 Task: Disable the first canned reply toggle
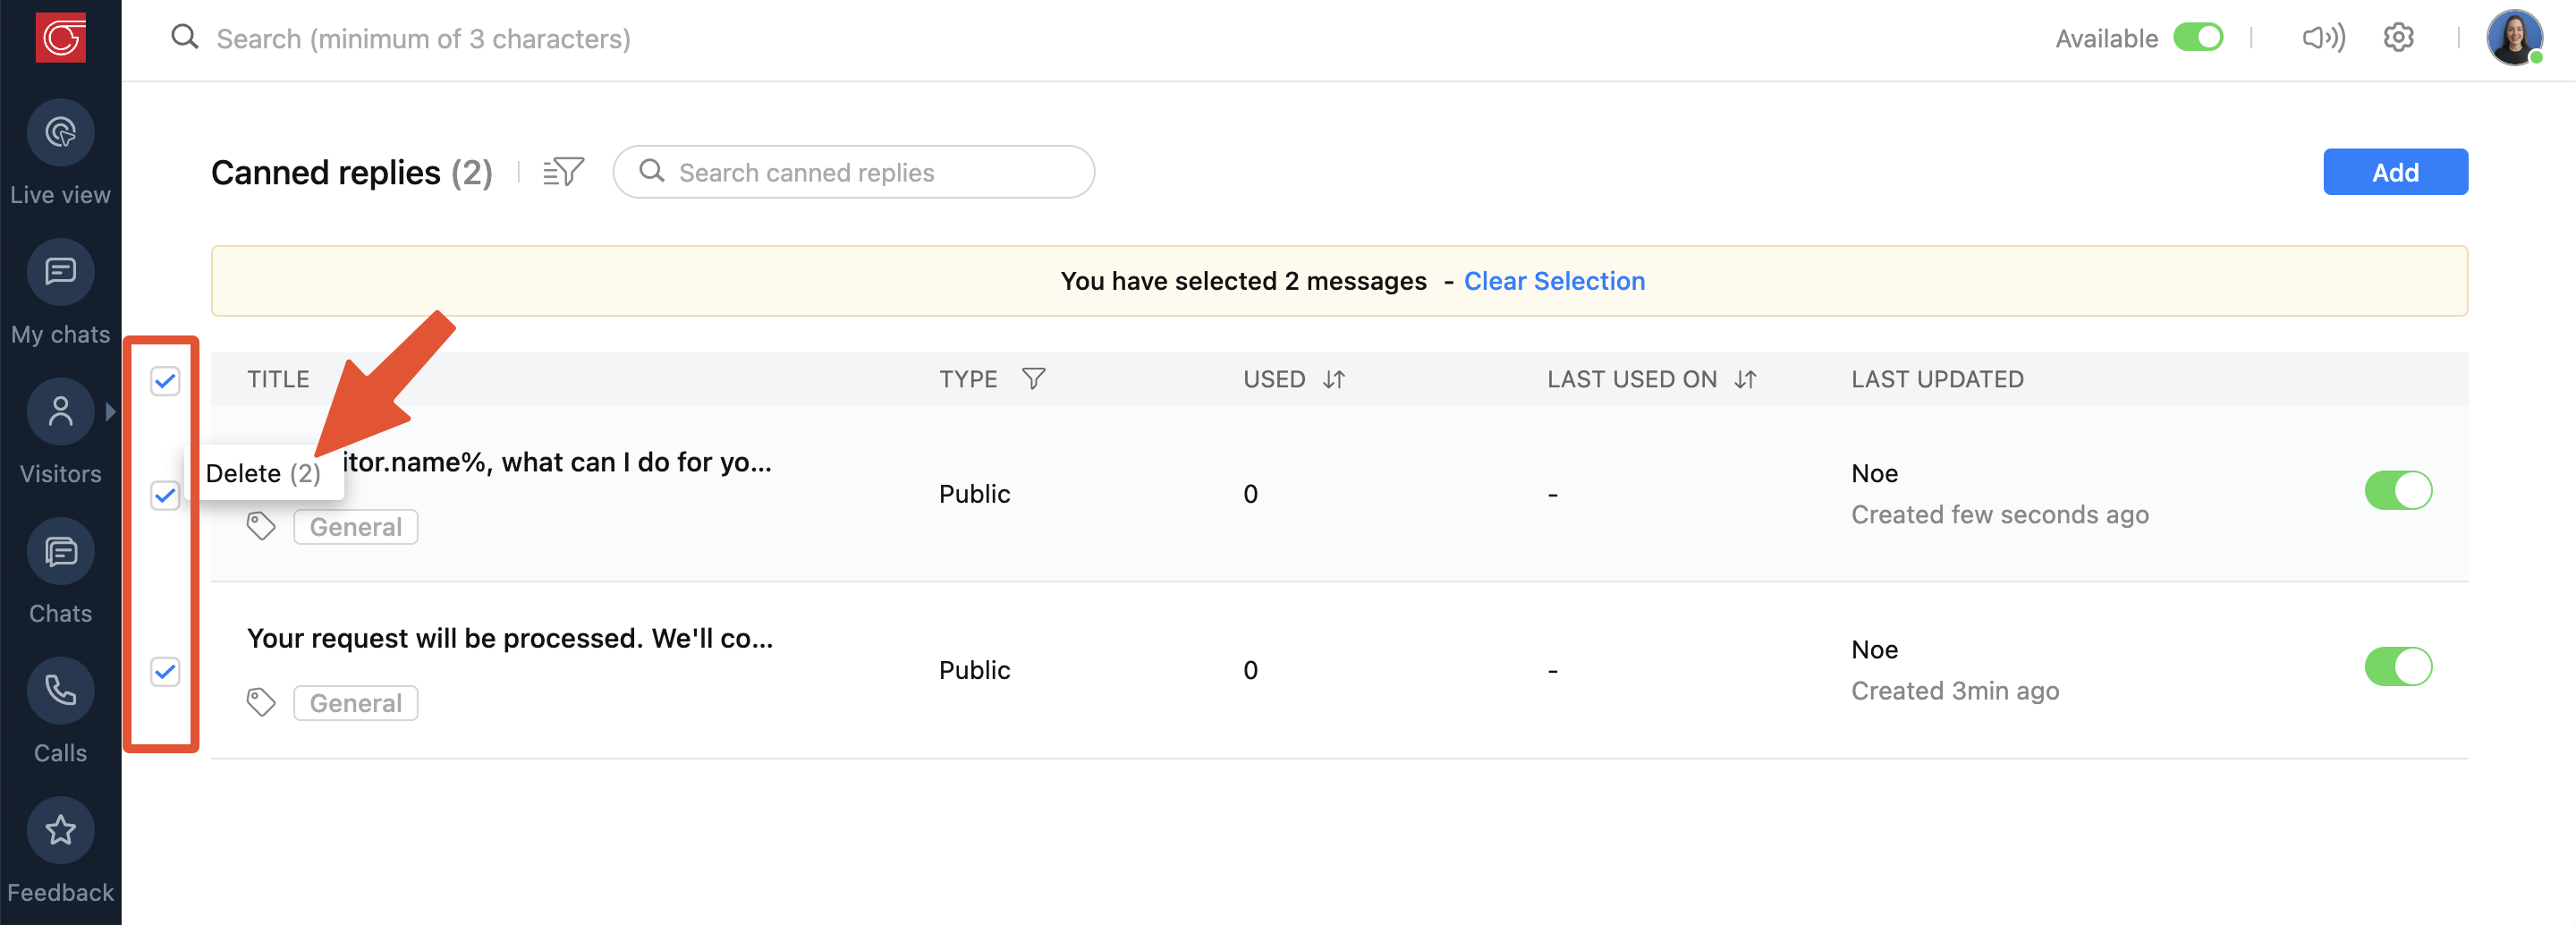click(x=2397, y=490)
